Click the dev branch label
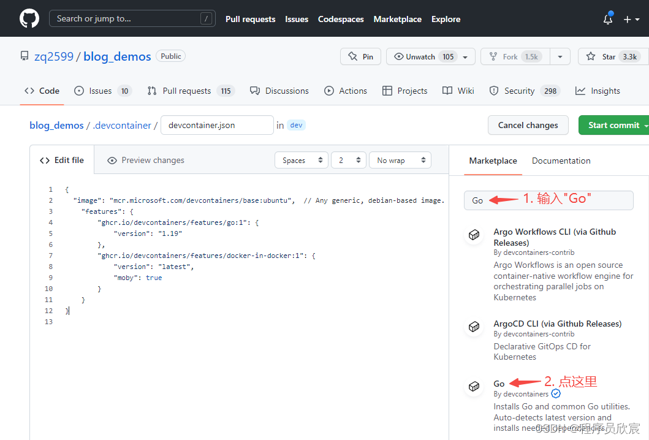 (x=297, y=125)
